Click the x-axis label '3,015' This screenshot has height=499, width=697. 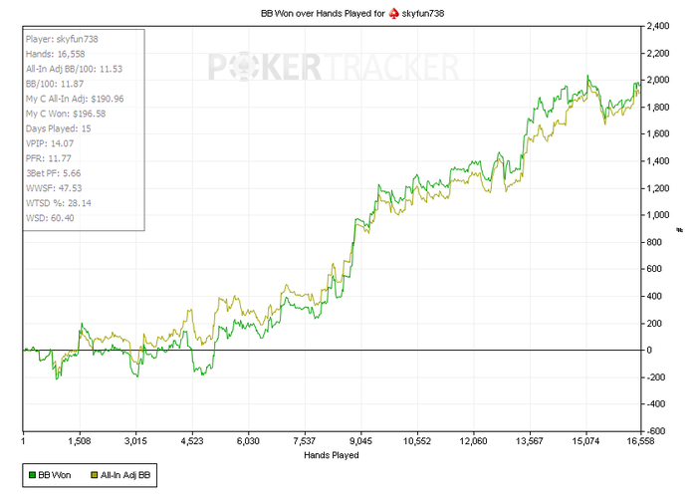(x=135, y=441)
